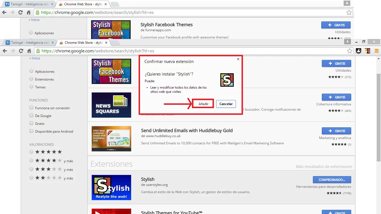Click the back arrow in the front Chrome window
The height and width of the screenshot is (214, 381).
coord(5,51)
